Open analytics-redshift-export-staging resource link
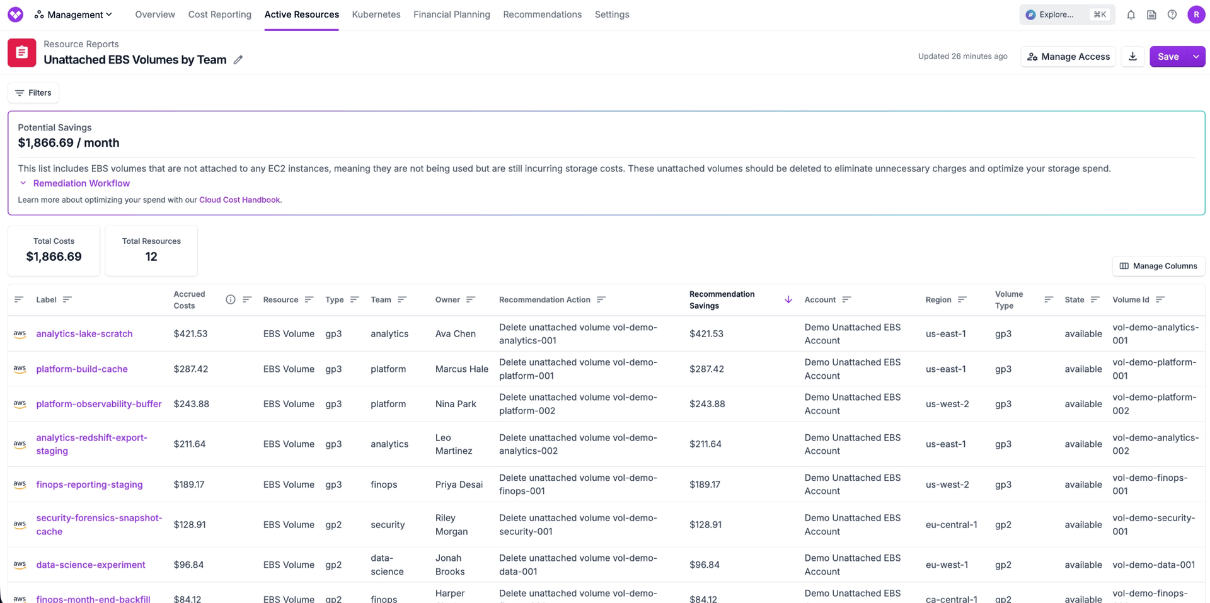 [x=91, y=444]
